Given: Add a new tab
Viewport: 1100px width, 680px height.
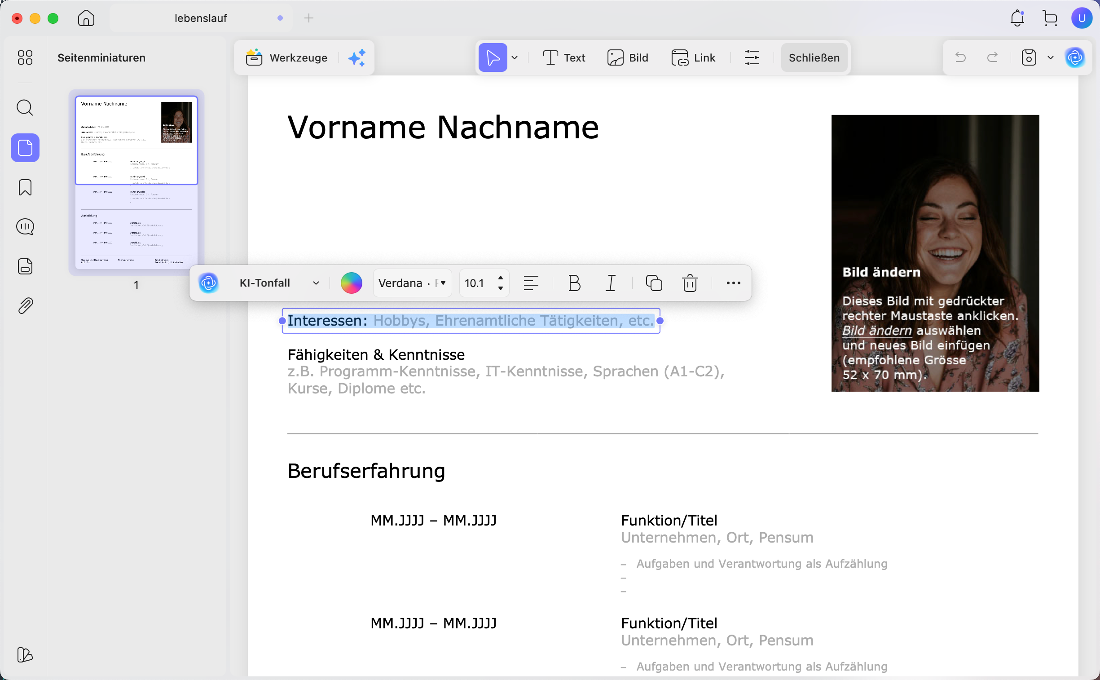Looking at the screenshot, I should (309, 18).
